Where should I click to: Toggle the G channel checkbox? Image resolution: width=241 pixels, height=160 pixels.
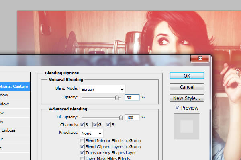[x=96, y=125]
